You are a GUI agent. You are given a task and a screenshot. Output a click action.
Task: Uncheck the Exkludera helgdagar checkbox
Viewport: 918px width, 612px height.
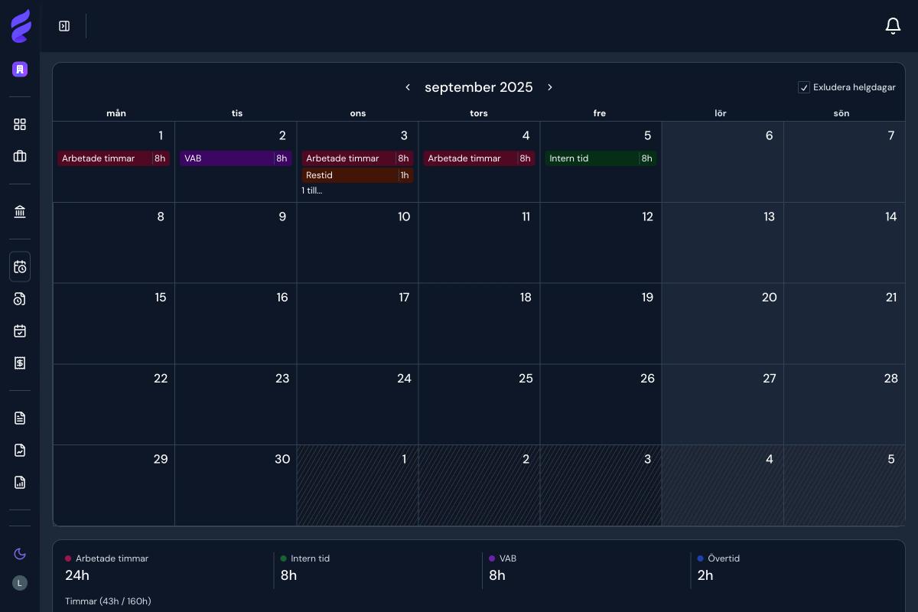tap(804, 87)
